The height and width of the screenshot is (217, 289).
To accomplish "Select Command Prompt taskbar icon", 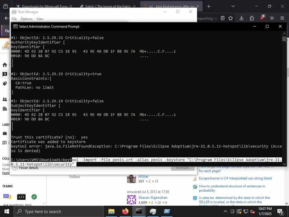I will coord(139,211).
